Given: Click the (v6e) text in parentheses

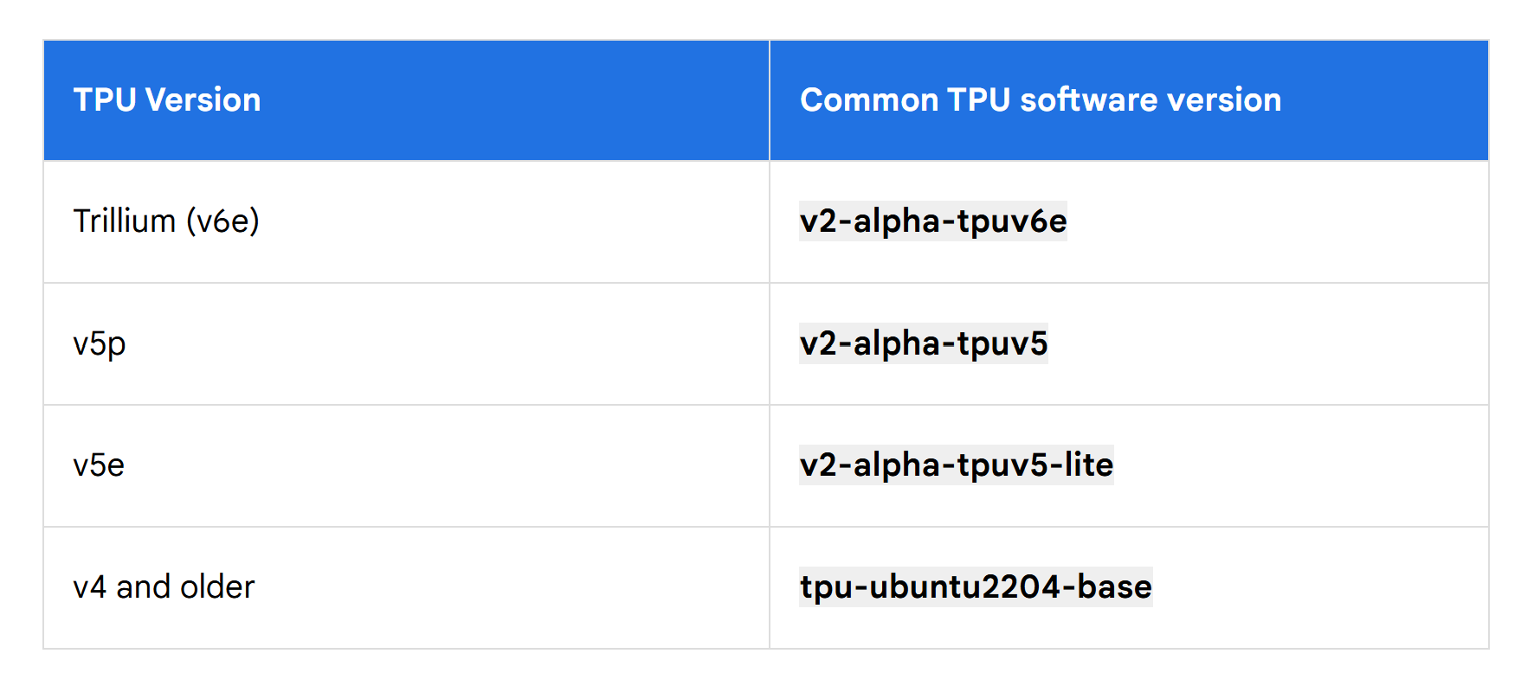Looking at the screenshot, I should (222, 221).
